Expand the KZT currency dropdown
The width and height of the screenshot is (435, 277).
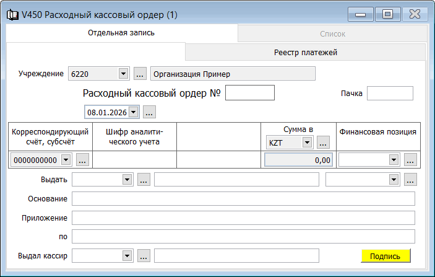click(307, 143)
